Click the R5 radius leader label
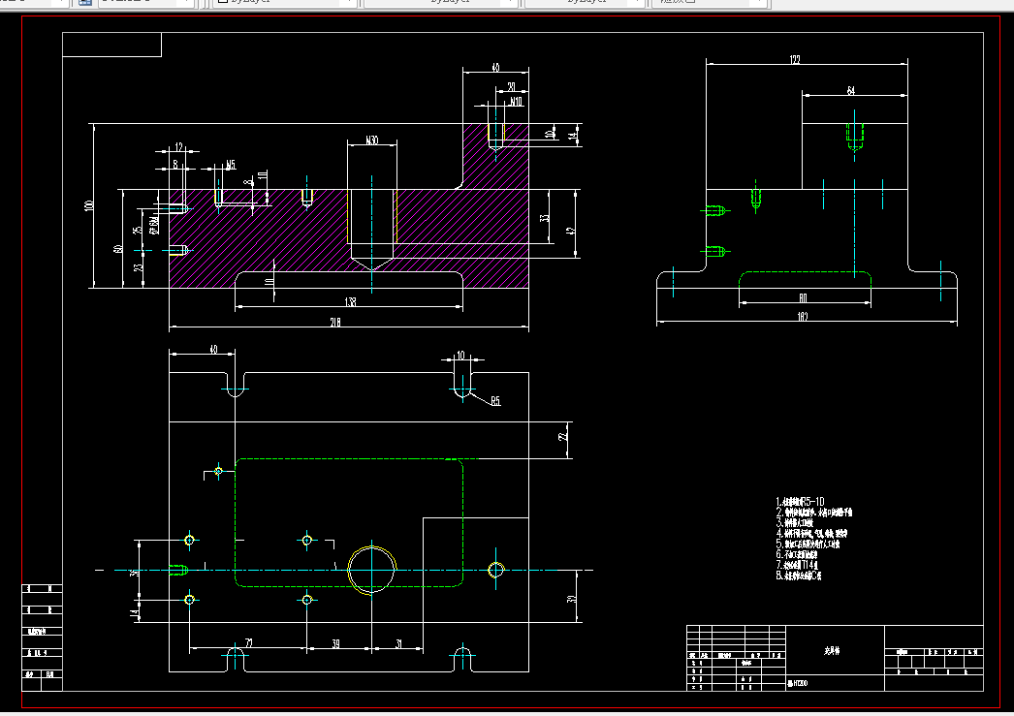 click(x=495, y=401)
